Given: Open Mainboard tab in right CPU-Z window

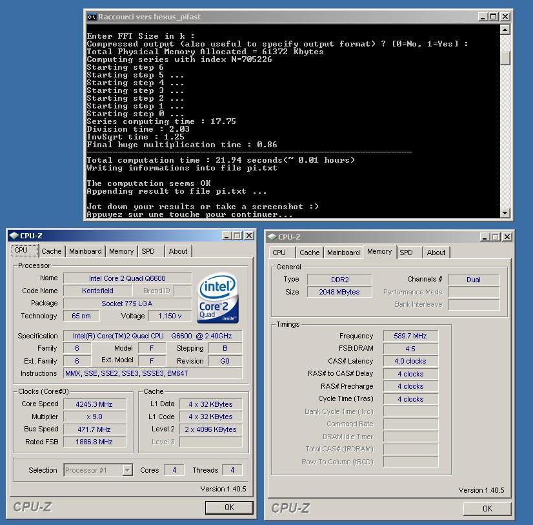Looking at the screenshot, I should click(343, 252).
